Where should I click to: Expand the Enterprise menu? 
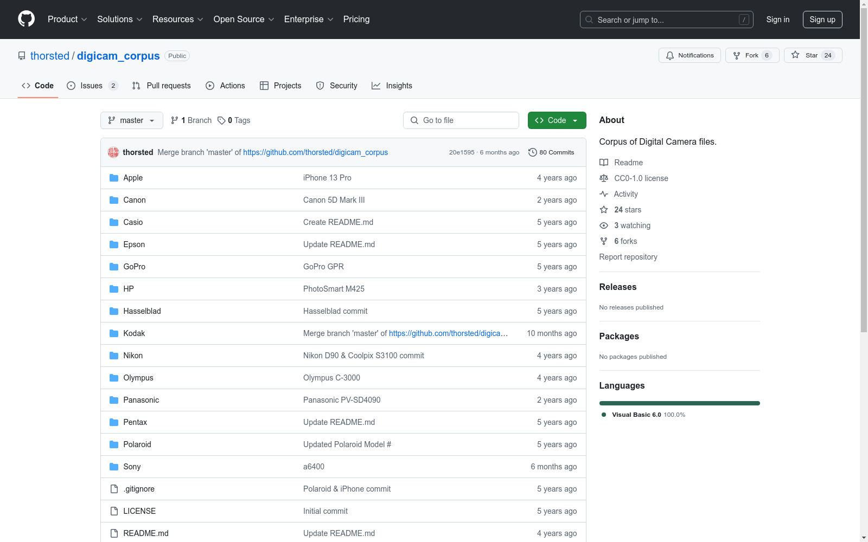(x=309, y=20)
